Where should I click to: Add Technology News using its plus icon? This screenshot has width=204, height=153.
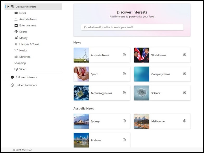click(x=124, y=93)
